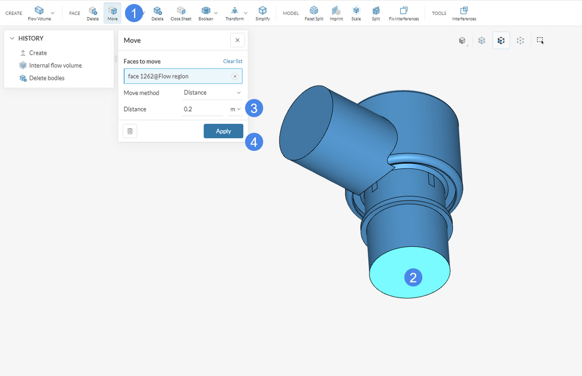582x376 pixels.
Task: Open the distance unit dropdown
Action: [x=235, y=109]
